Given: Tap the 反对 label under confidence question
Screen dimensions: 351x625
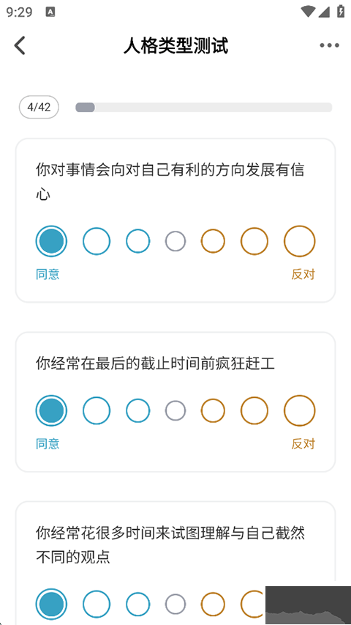Looking at the screenshot, I should coord(303,274).
